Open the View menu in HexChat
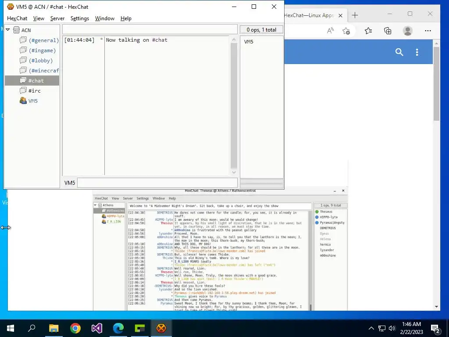The image size is (449, 337). tap(39, 18)
